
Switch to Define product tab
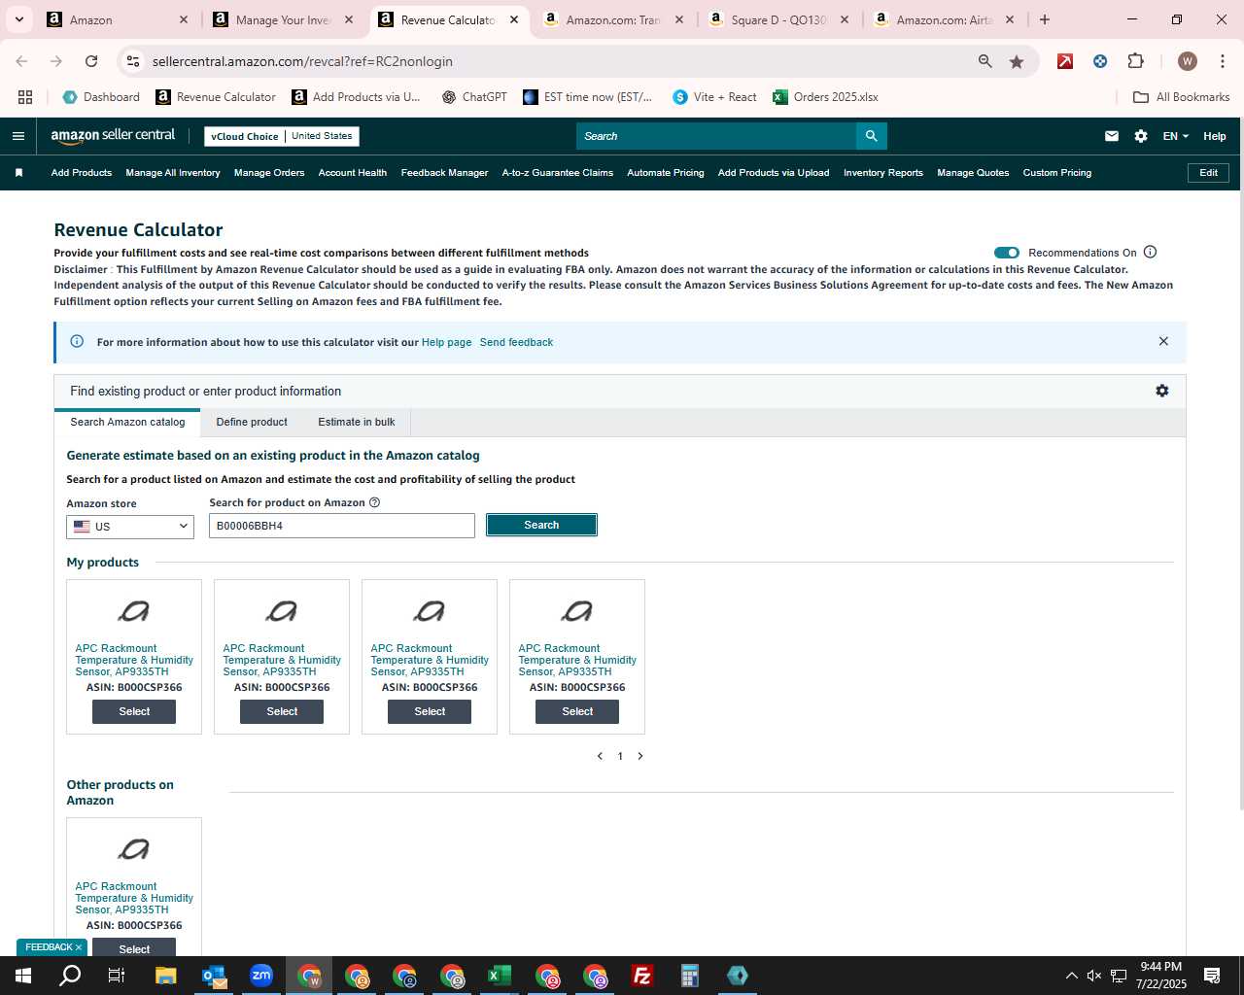pos(252,422)
